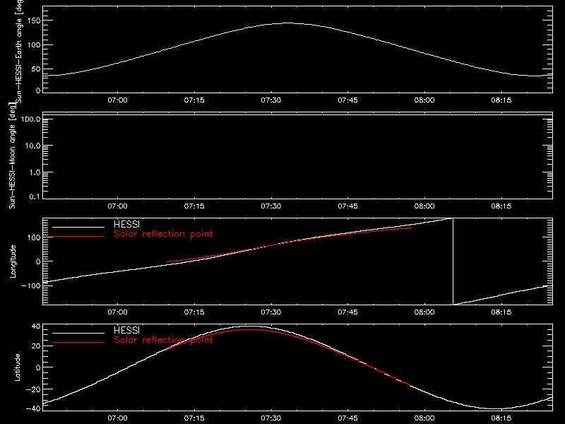565x424 pixels.
Task: Click 07:30 time label under Earth angle plot
Action: pos(271,100)
